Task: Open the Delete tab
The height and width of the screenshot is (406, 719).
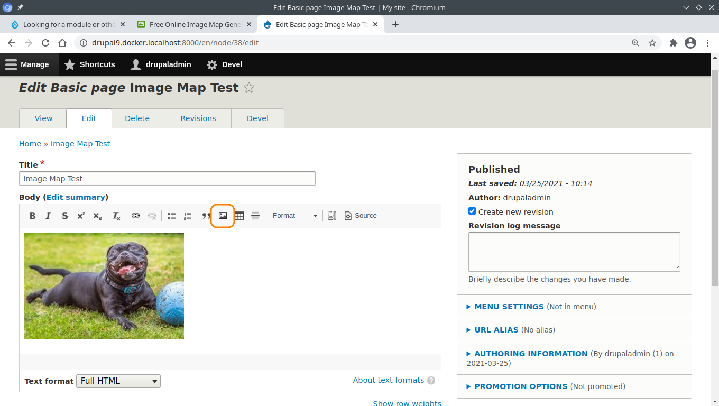Action: [137, 118]
